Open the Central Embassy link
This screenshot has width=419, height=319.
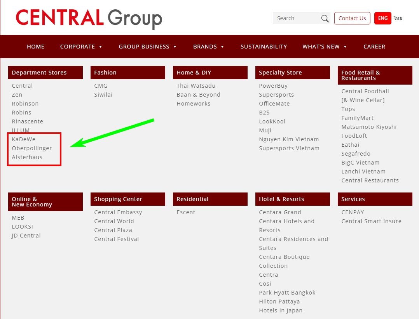click(118, 212)
